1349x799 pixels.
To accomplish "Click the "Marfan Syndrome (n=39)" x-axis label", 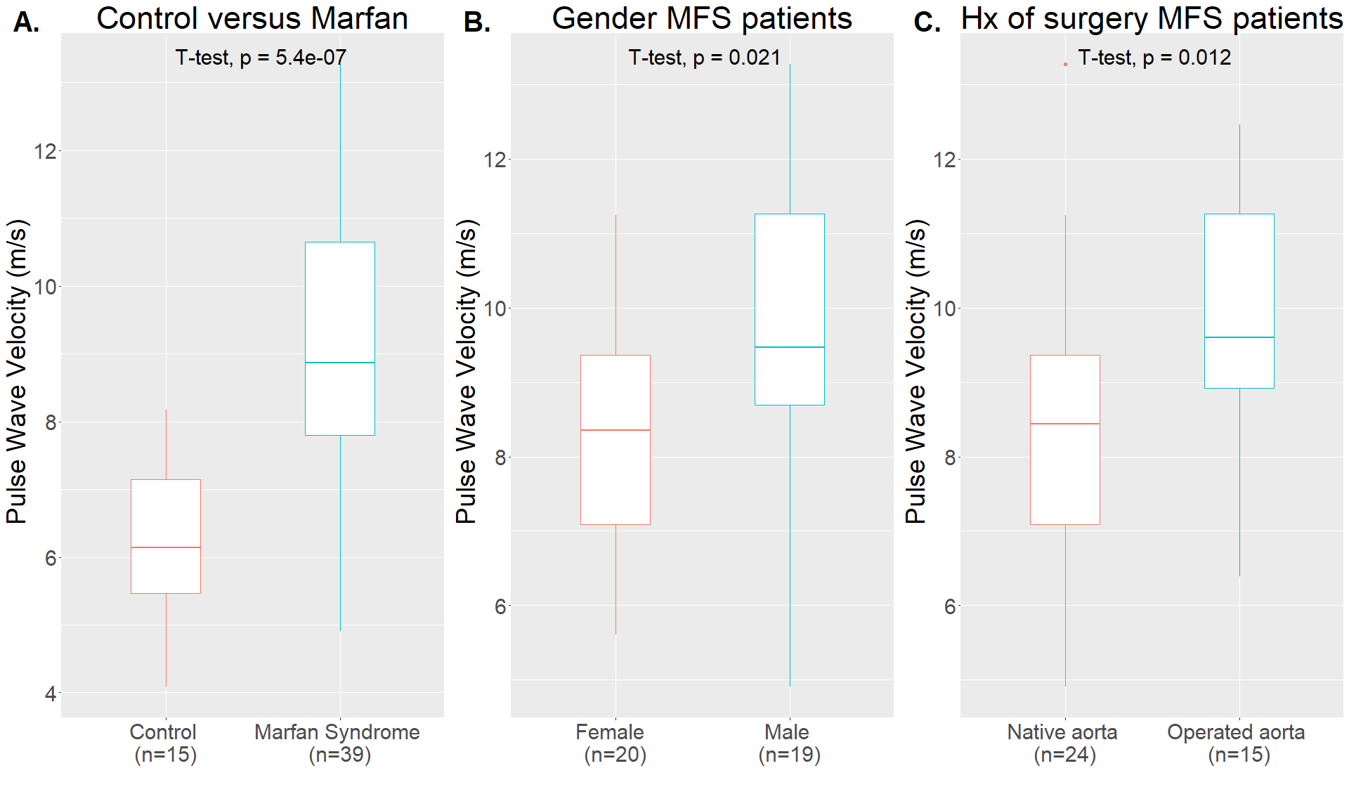I will tap(338, 743).
